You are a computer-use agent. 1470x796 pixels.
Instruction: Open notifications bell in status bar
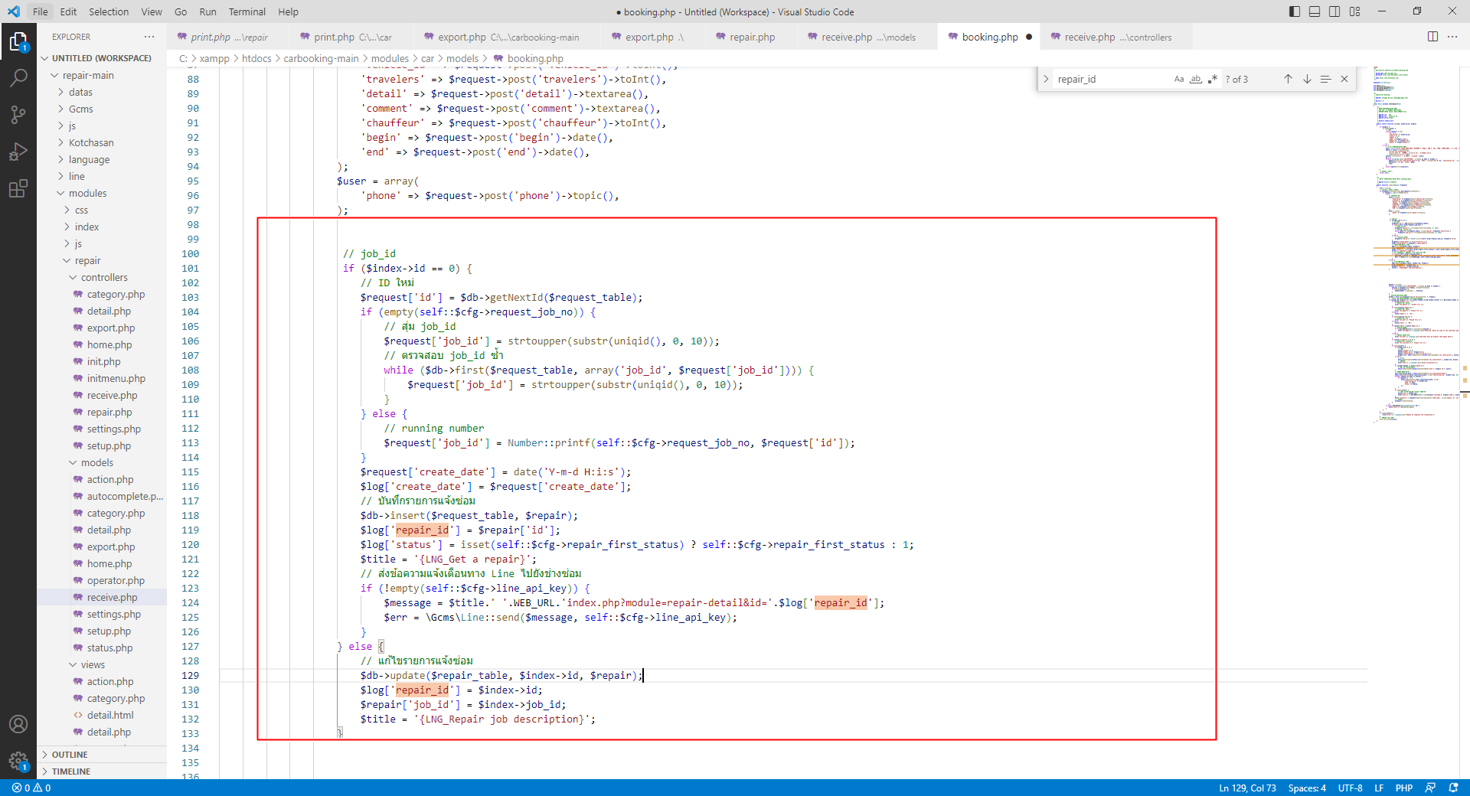1453,788
